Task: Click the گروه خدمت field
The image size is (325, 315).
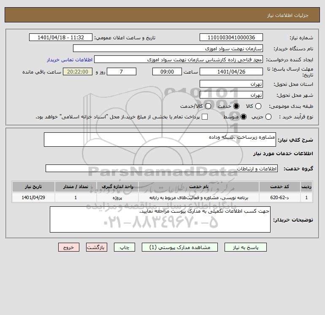Action: (x=162, y=168)
